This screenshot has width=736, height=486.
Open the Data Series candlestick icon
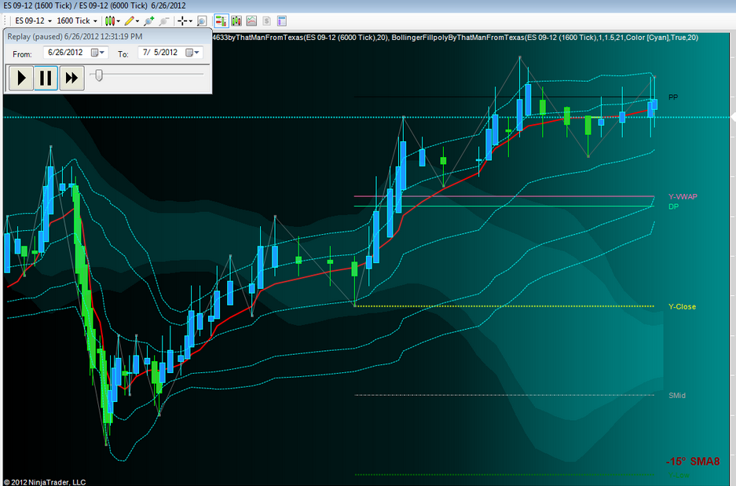[236, 20]
